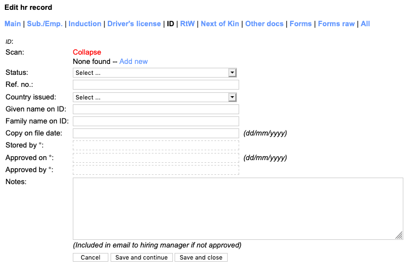Select the Copy on file date field
Viewport: 411px width, 265px height.
click(156, 133)
